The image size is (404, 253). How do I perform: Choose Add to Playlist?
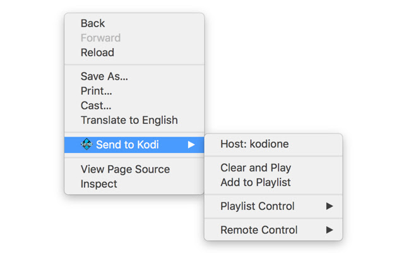[x=256, y=183]
